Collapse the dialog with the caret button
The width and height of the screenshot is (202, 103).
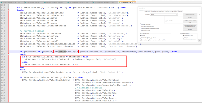[199, 40]
